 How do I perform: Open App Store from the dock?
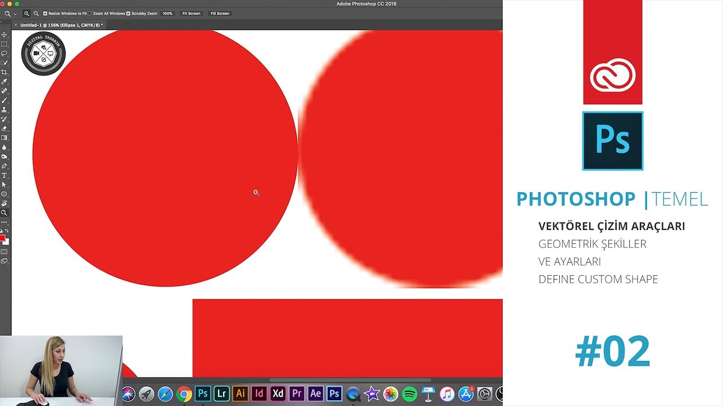tap(466, 394)
